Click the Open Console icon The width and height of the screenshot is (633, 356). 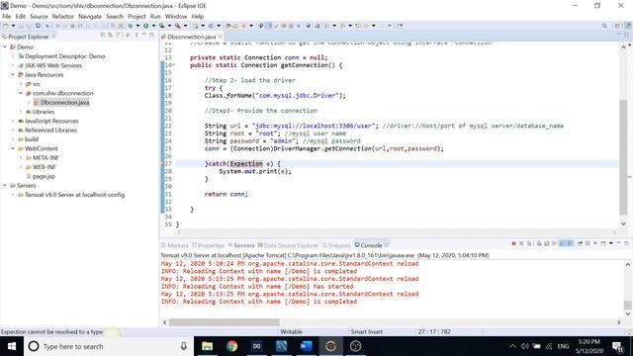[603, 243]
